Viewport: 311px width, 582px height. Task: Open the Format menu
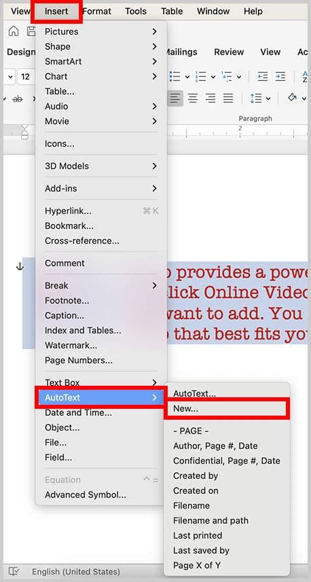pos(97,11)
